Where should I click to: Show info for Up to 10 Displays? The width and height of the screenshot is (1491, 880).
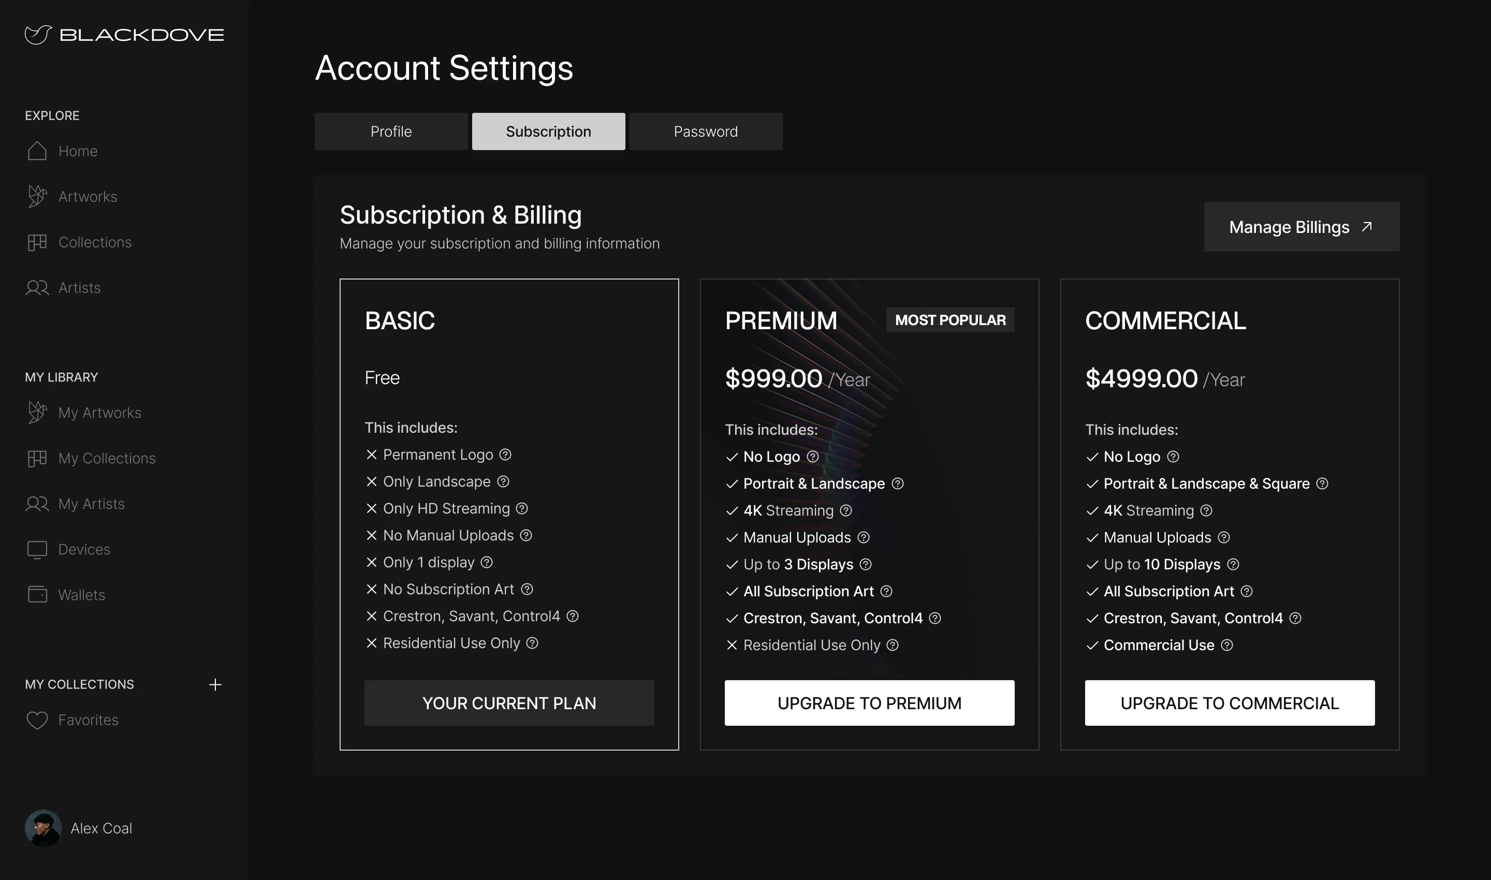tap(1233, 565)
